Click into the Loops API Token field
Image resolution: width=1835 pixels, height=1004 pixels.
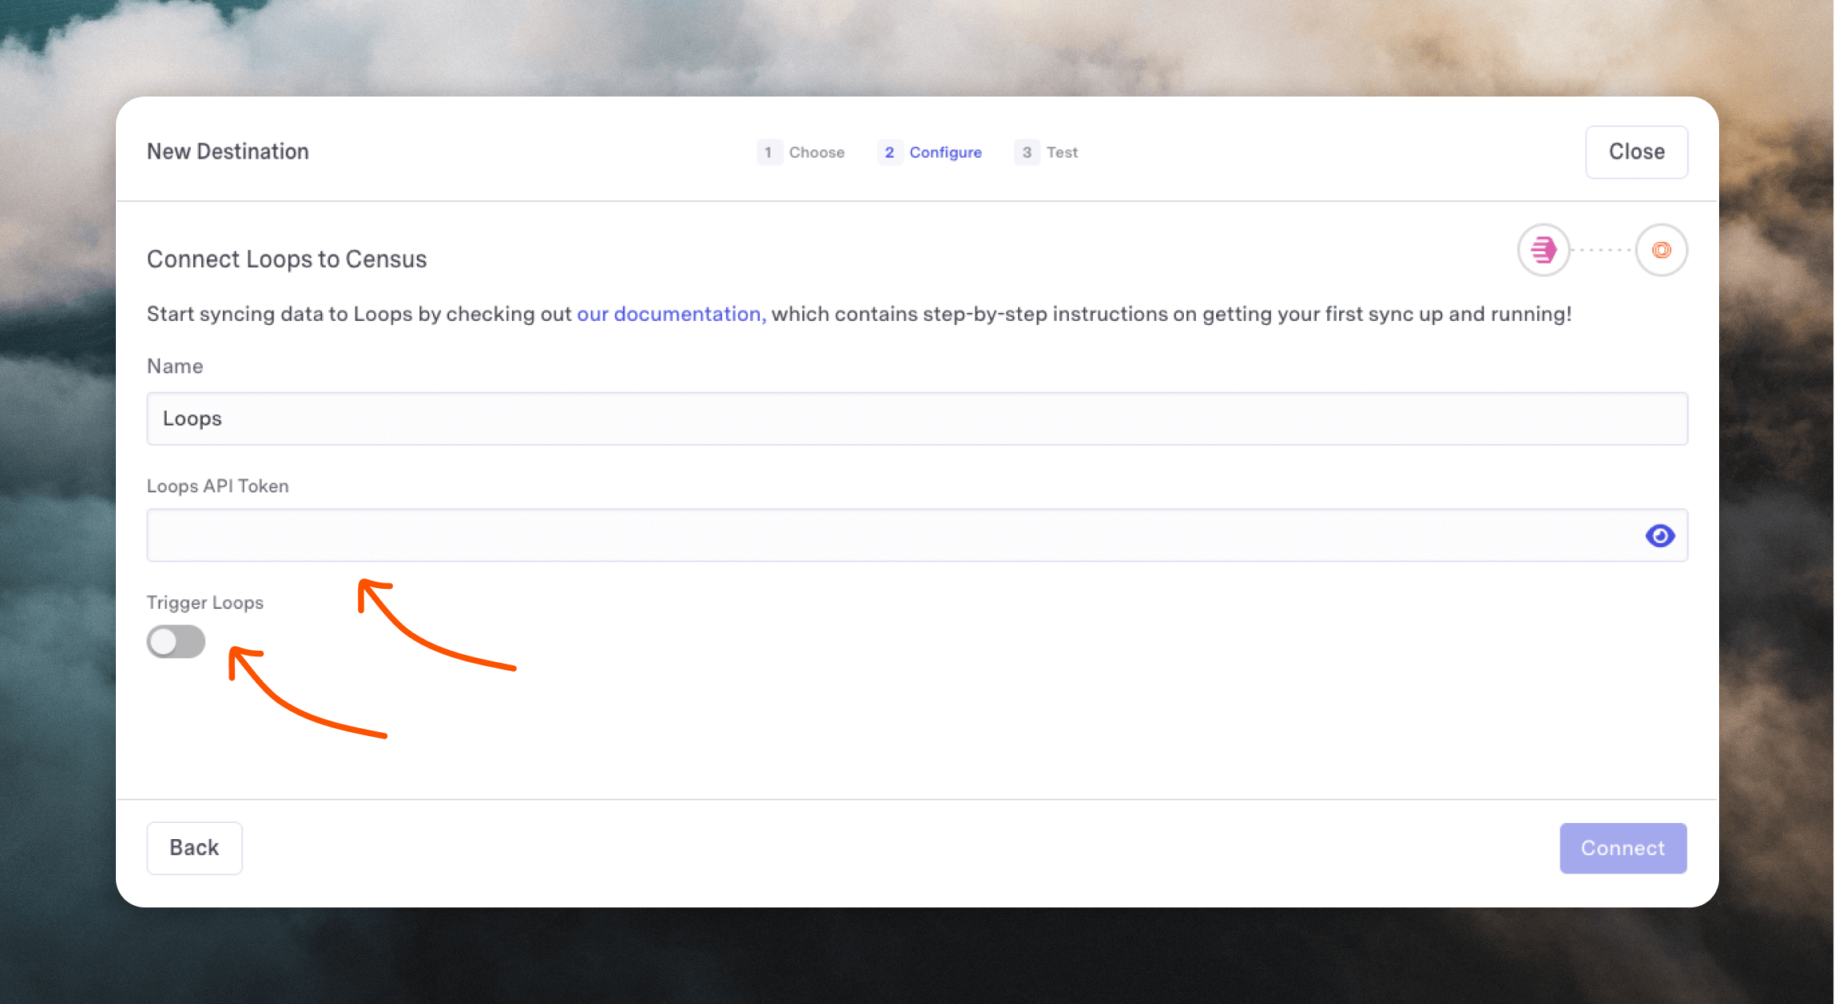(917, 535)
